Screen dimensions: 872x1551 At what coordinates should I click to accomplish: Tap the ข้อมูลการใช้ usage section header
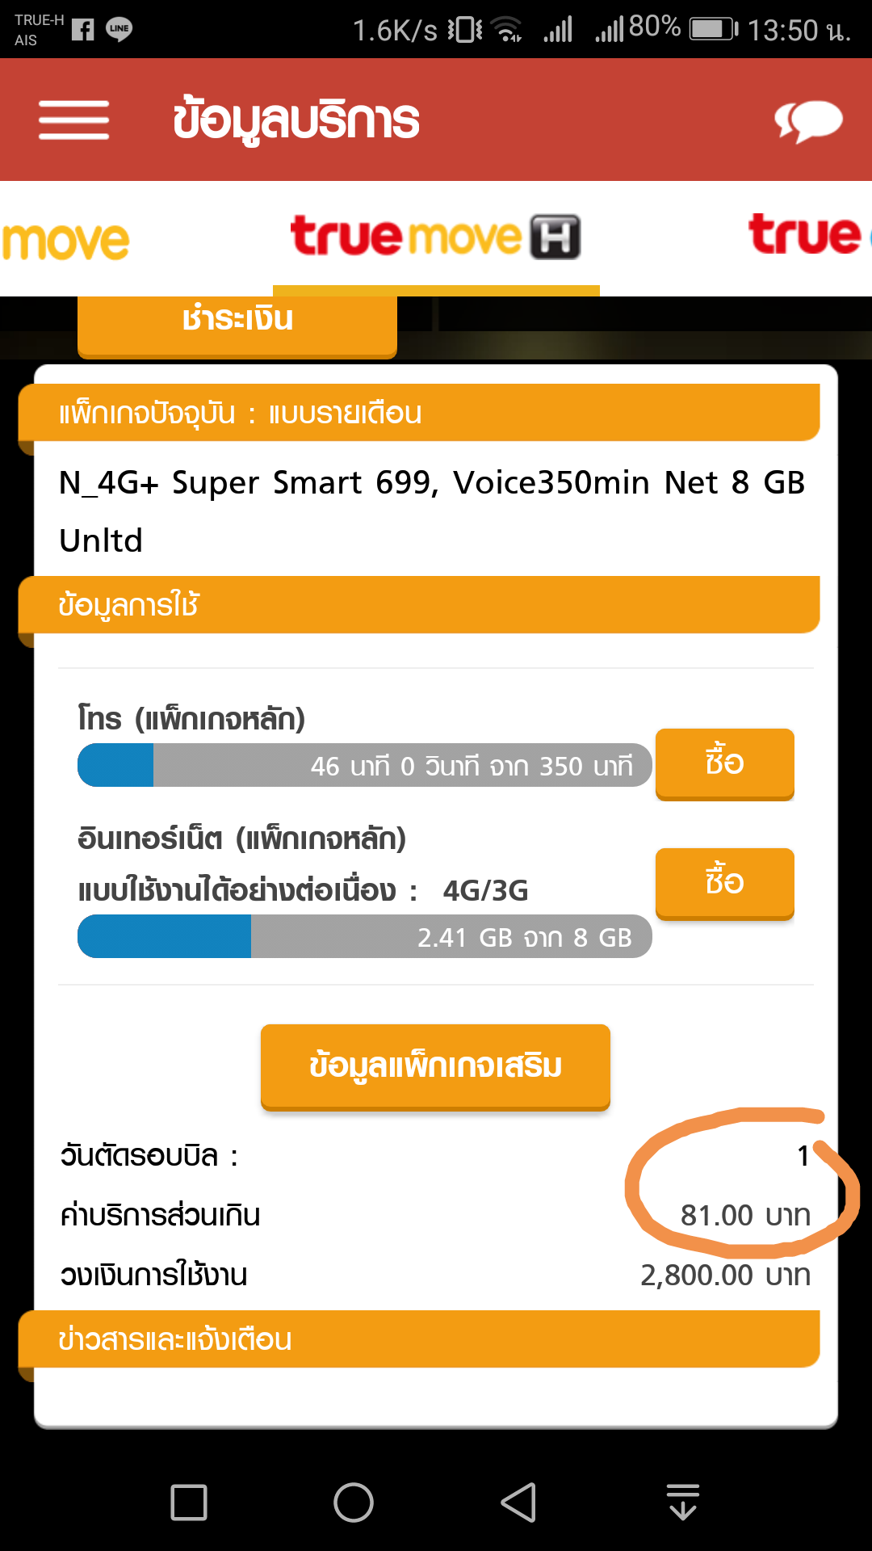point(420,604)
